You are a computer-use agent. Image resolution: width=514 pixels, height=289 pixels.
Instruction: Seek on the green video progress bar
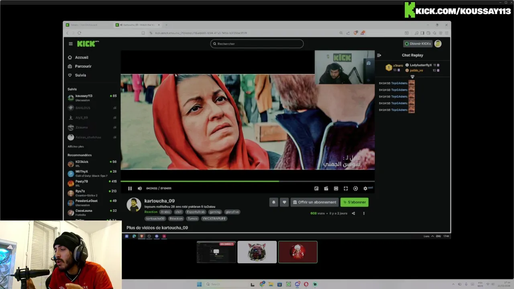(247, 181)
